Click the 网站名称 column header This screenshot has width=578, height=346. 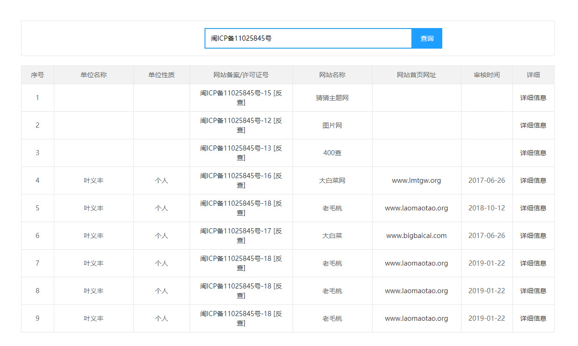(332, 75)
